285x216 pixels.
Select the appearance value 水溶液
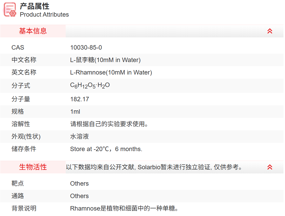point(79,137)
